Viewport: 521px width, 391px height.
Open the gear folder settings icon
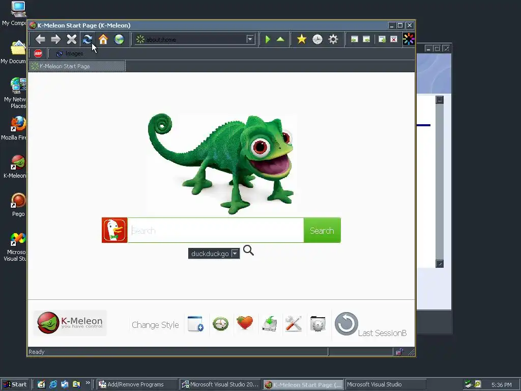317,324
